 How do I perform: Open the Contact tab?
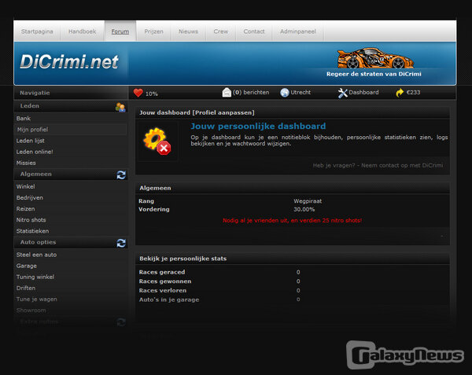[254, 31]
